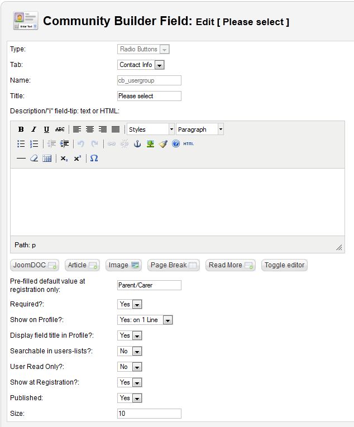Open the Type dropdown showing Radio Buttons
The height and width of the screenshot is (427, 354).
[143, 49]
